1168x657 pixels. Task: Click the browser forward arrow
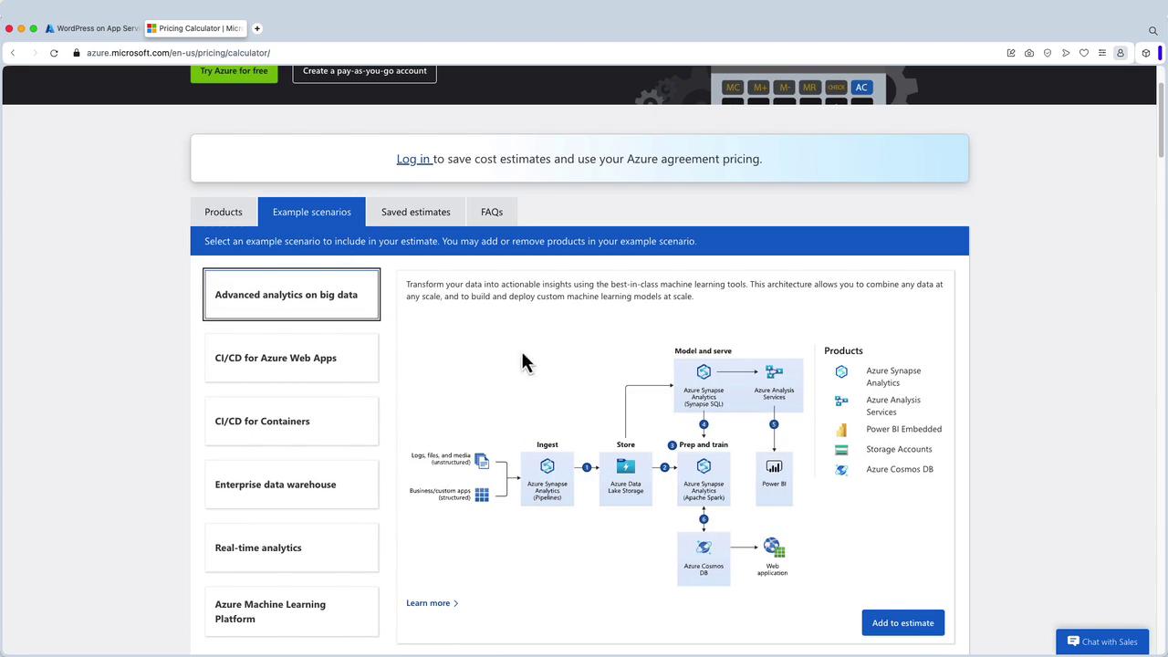[35, 53]
